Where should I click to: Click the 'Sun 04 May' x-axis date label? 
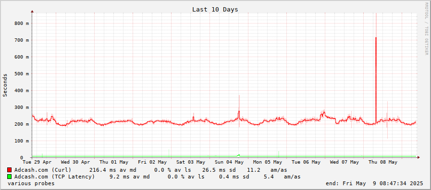(x=230, y=162)
